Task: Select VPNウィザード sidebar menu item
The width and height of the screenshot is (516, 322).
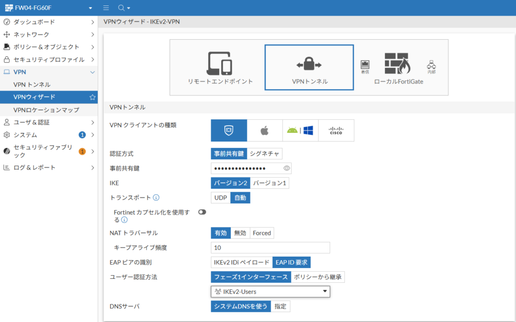Action: (x=49, y=97)
